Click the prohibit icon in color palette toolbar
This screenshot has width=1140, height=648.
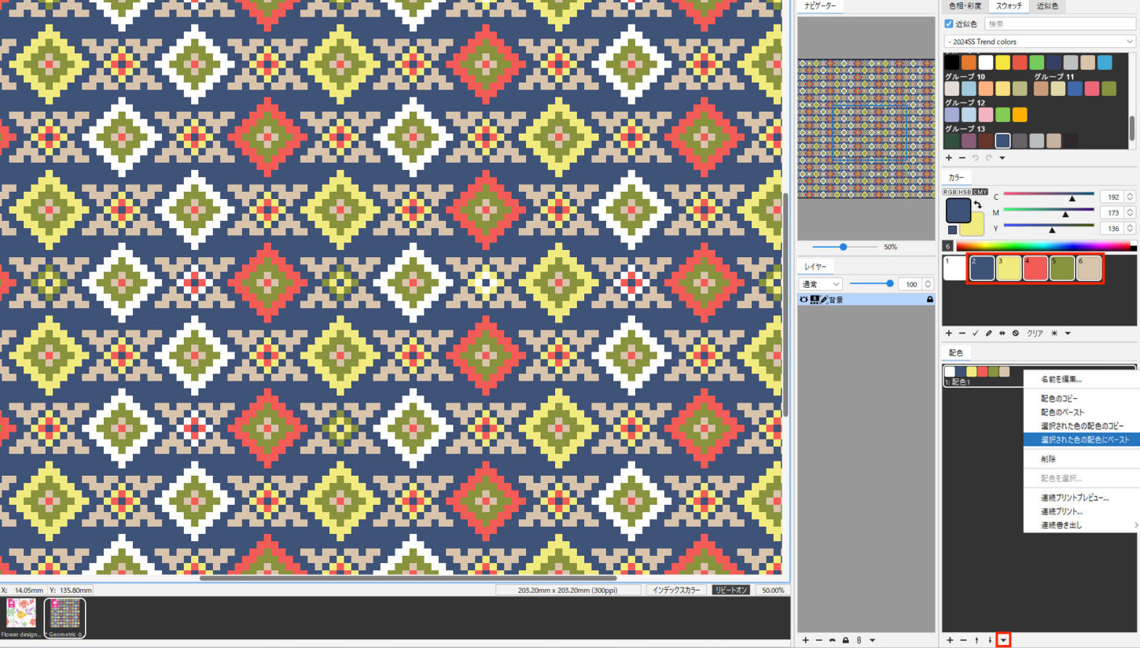coord(1015,333)
